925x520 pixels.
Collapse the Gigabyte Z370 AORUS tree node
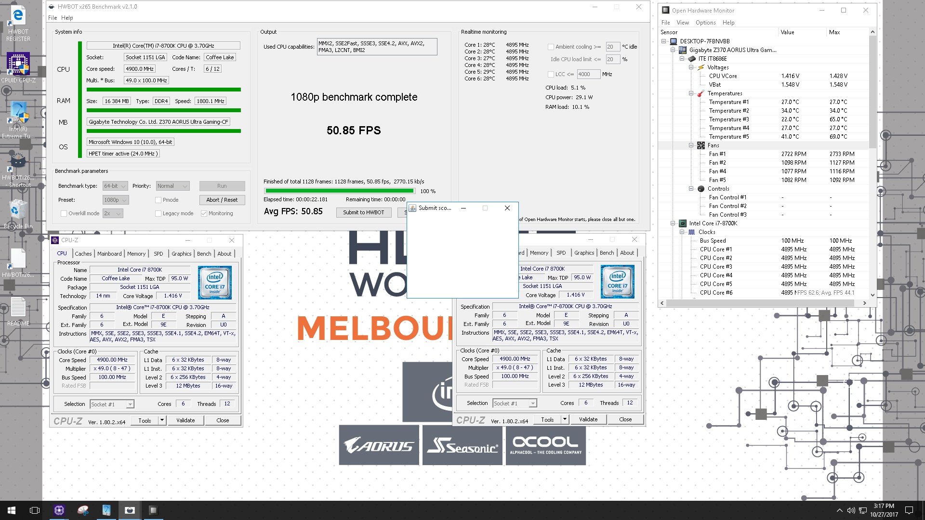point(673,50)
